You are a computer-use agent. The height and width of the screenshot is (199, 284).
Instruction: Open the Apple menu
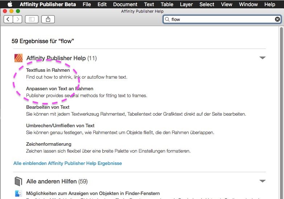tap(10, 4)
